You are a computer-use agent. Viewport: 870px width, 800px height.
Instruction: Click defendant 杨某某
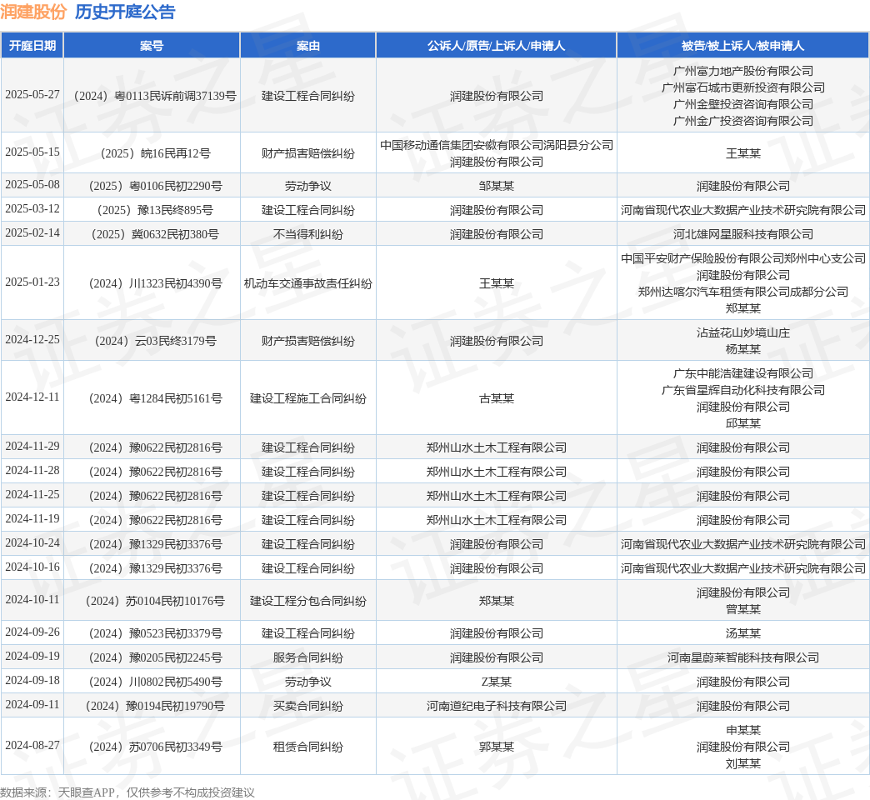743,349
